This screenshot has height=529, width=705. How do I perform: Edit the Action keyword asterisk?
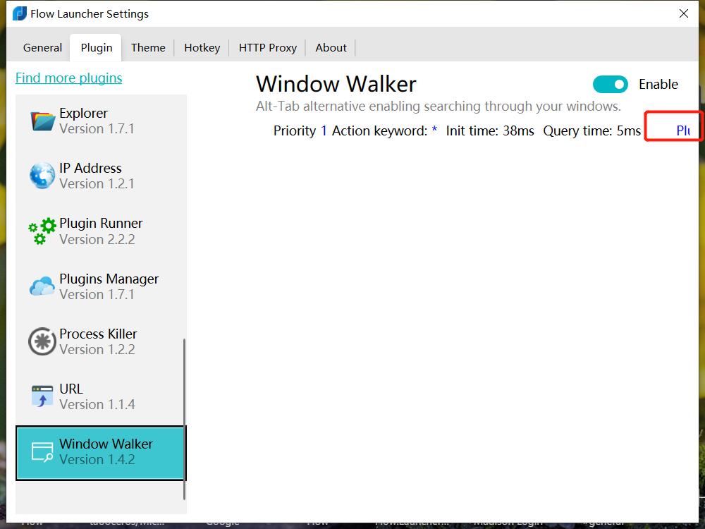coord(434,130)
